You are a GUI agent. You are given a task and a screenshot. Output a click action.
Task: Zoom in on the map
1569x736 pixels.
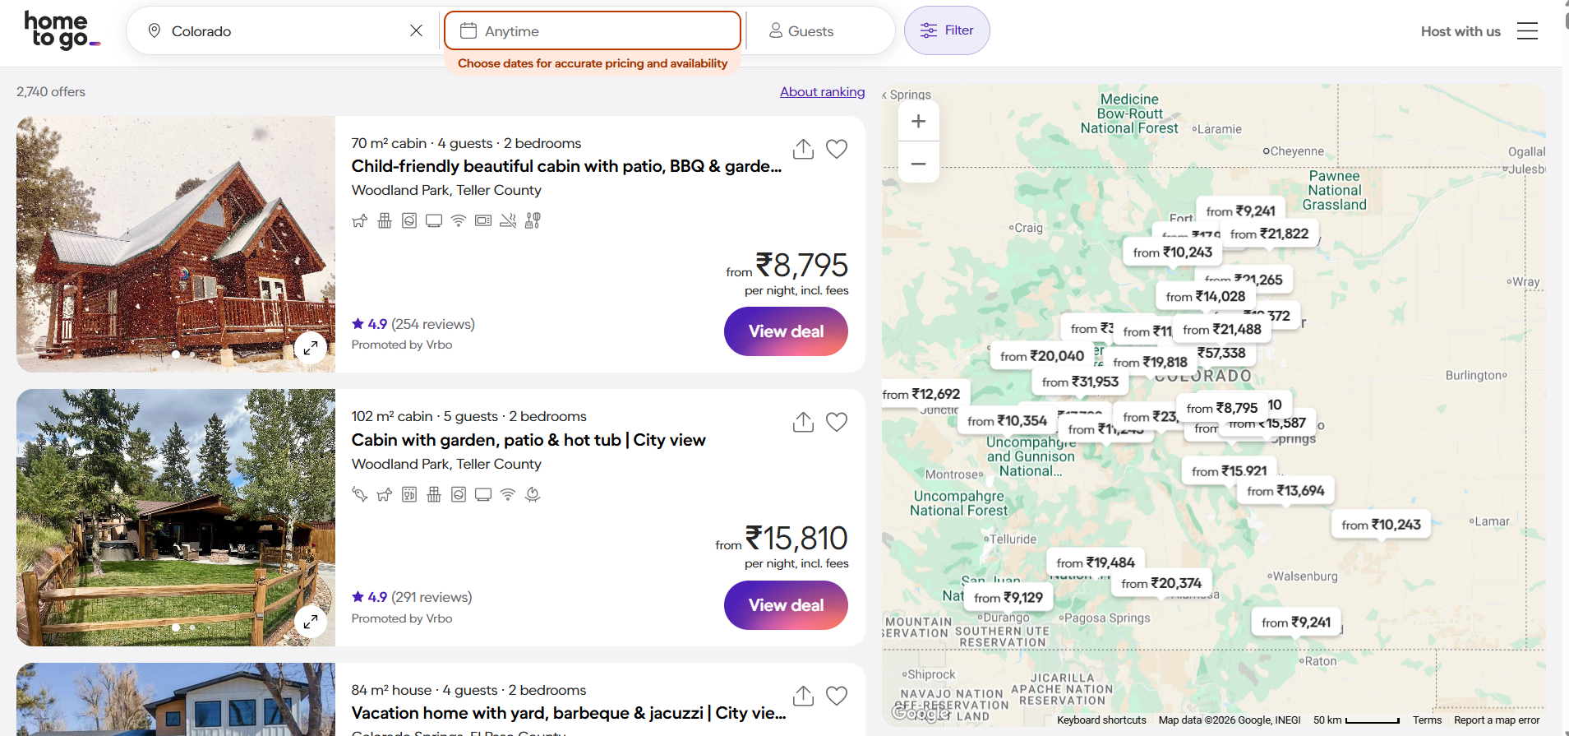coord(918,121)
